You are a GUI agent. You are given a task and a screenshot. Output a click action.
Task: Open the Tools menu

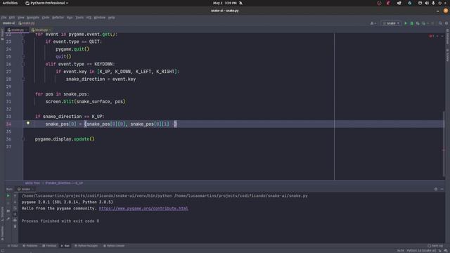click(x=79, y=18)
